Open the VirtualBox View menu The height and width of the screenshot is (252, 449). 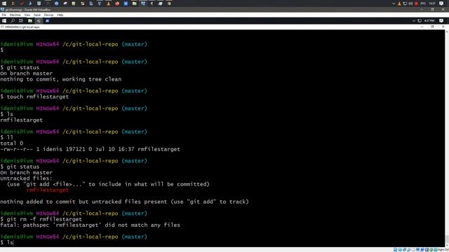coord(27,15)
